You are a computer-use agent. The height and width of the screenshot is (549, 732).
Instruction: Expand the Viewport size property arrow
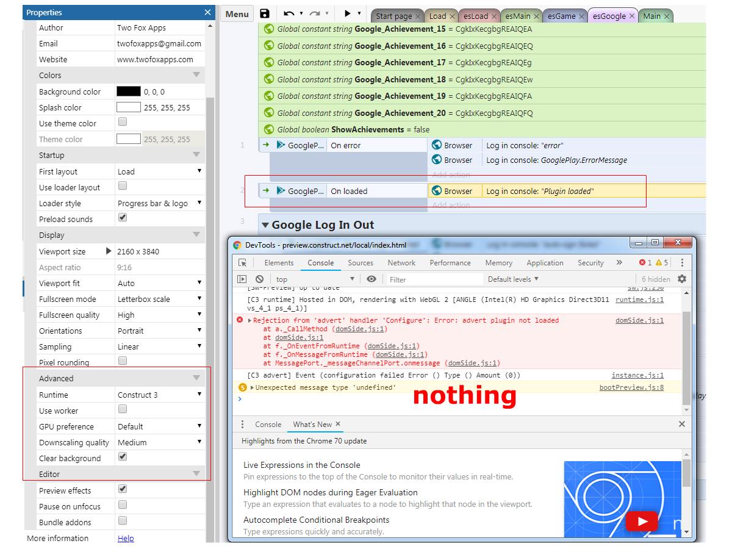click(x=109, y=251)
